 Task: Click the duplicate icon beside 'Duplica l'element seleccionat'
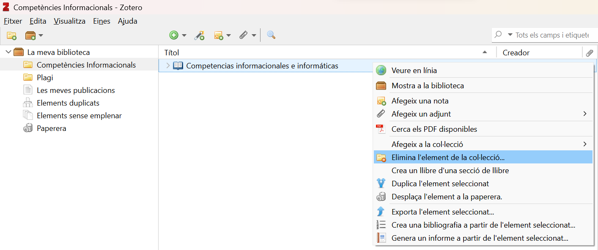[381, 183]
